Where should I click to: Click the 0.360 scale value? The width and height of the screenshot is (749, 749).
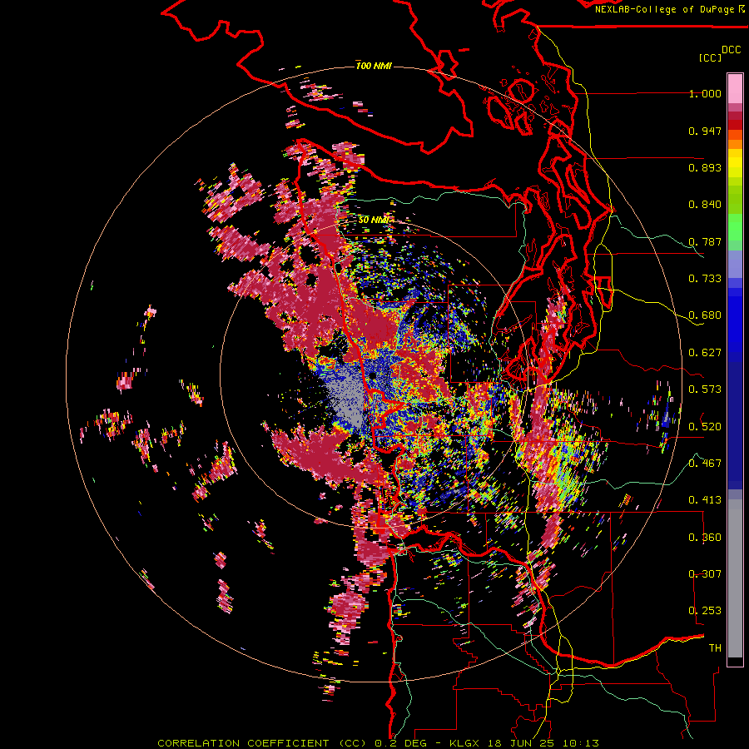pos(705,538)
